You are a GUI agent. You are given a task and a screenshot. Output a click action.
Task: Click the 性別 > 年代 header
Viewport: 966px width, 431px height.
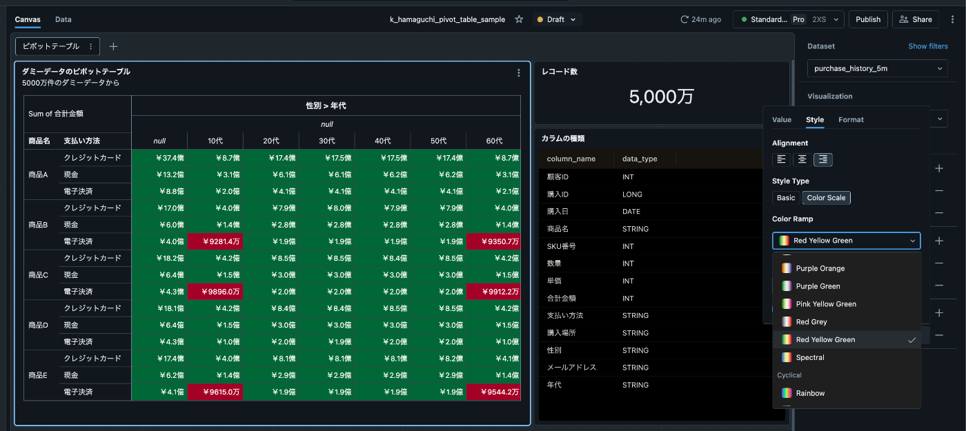(326, 106)
